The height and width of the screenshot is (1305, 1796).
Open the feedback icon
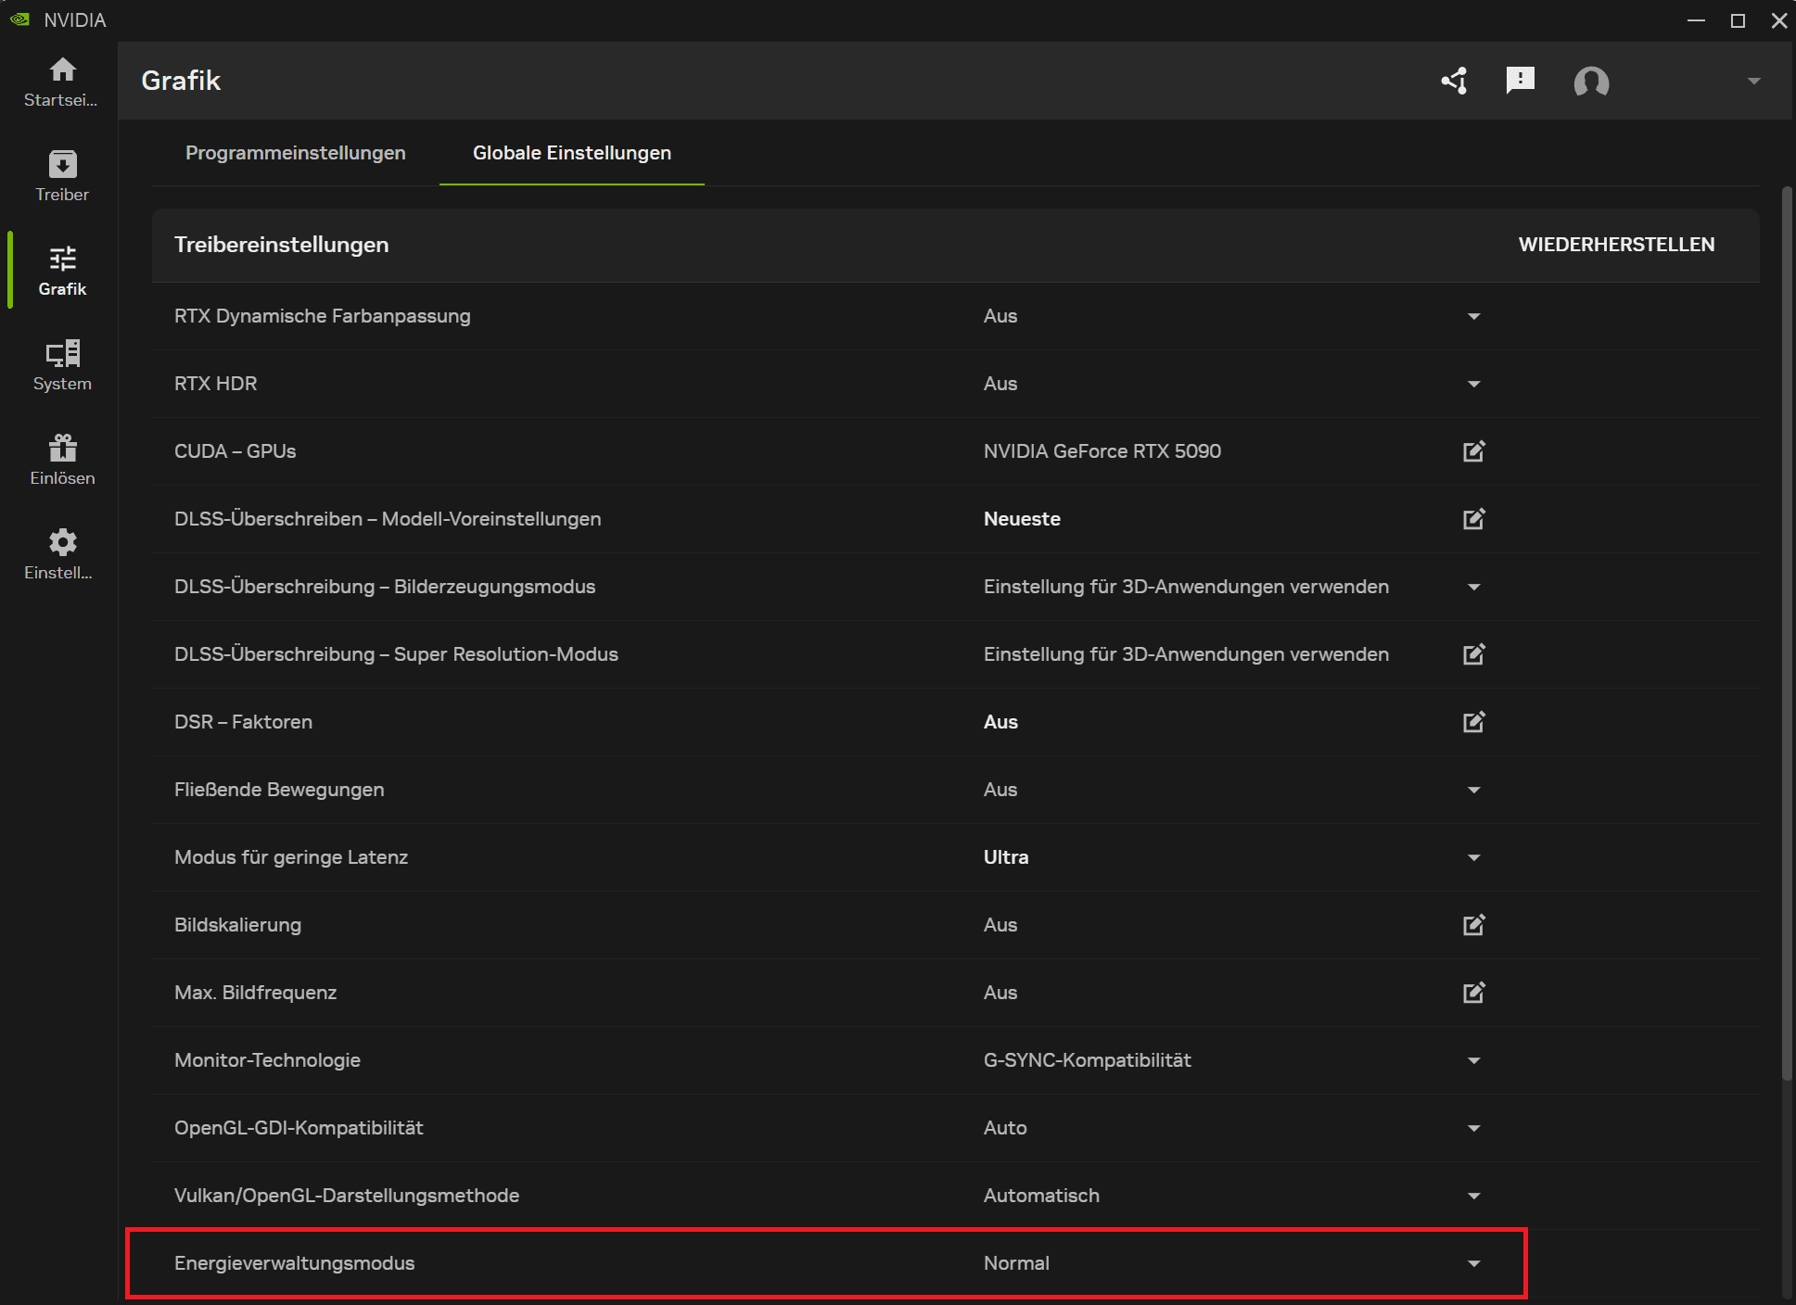(x=1522, y=81)
